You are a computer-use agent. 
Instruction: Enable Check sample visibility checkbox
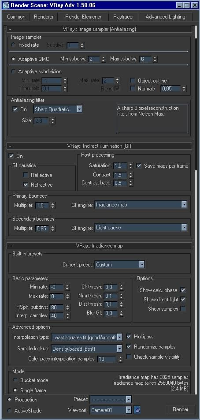(129, 357)
